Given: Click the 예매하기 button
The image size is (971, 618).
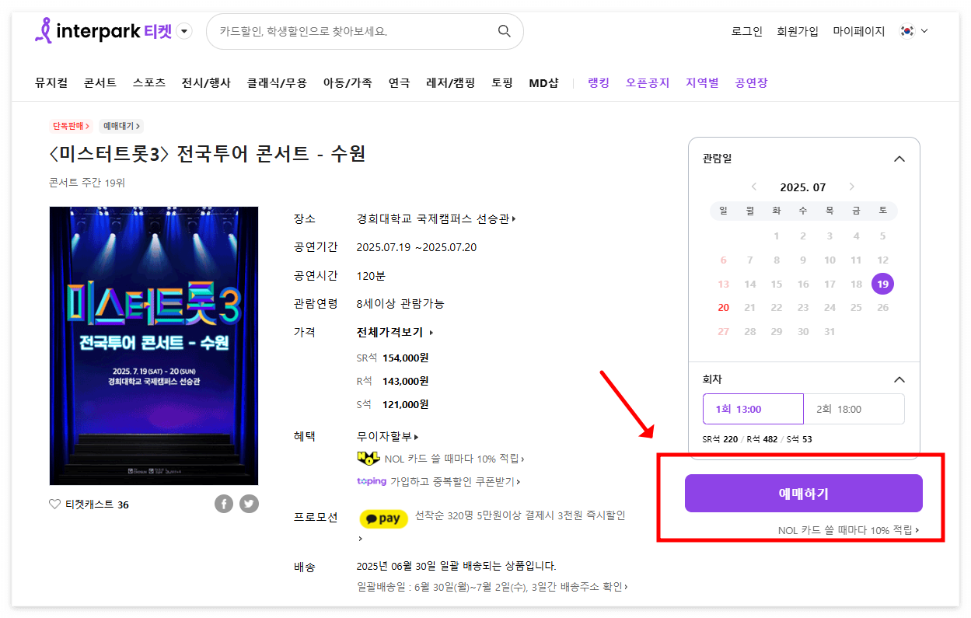Looking at the screenshot, I should pos(803,494).
